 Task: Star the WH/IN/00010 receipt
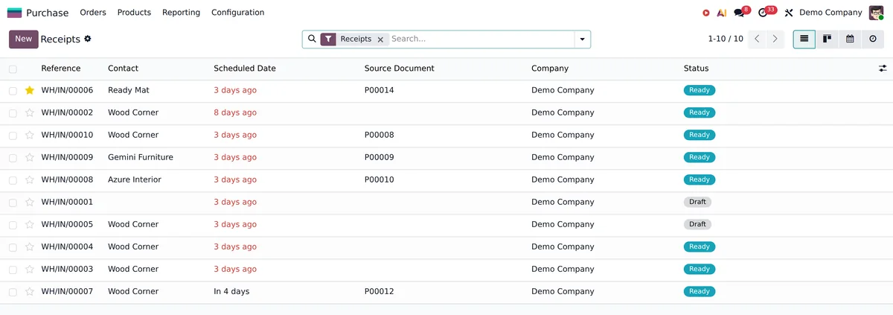[30, 135]
